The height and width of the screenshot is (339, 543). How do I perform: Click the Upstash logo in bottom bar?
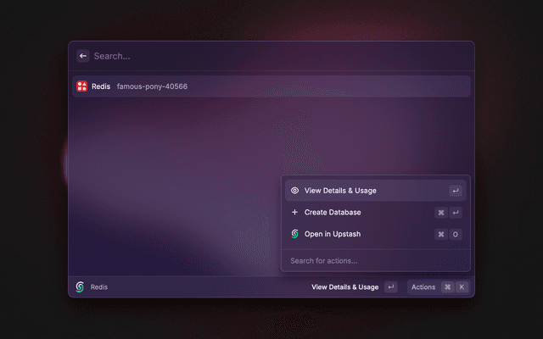click(x=80, y=287)
